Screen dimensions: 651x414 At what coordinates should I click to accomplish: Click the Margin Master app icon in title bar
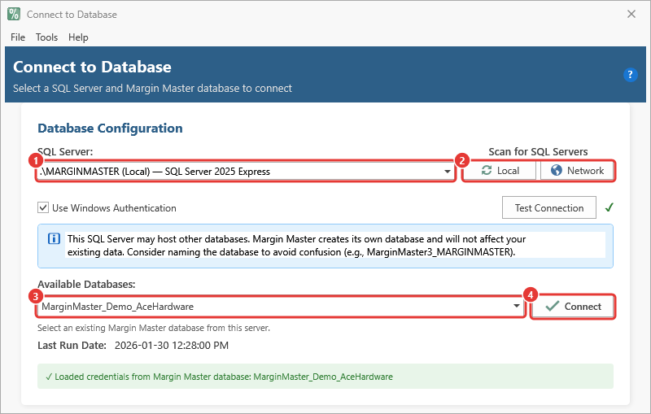[x=14, y=14]
